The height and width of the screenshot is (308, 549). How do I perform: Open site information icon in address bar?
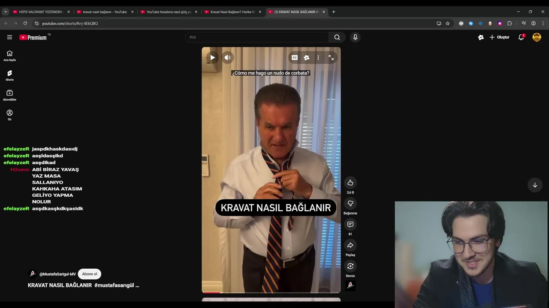tap(36, 24)
